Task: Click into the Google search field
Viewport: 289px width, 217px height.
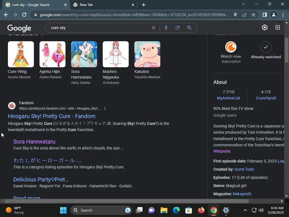Action: [100, 28]
